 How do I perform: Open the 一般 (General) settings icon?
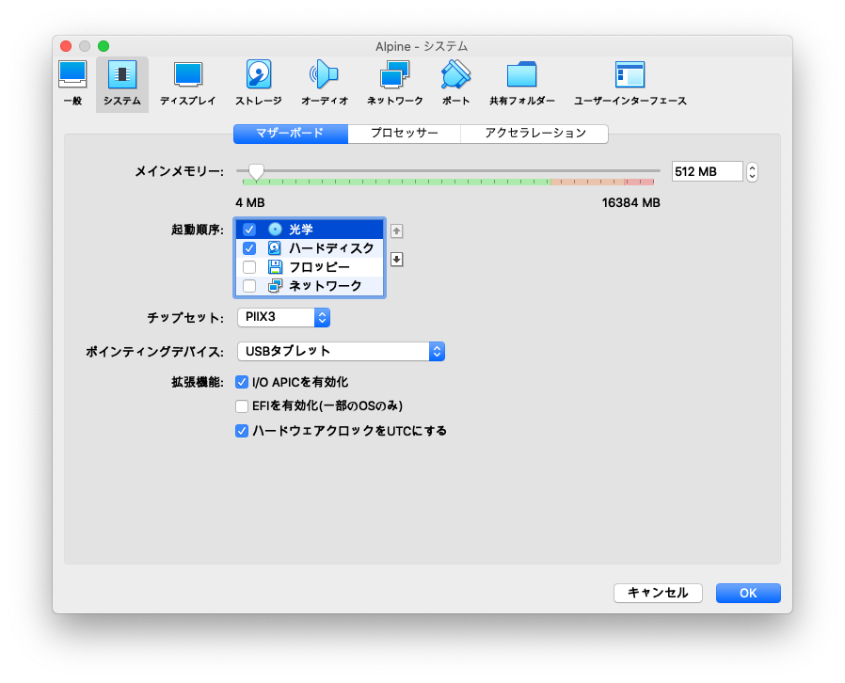tap(72, 84)
